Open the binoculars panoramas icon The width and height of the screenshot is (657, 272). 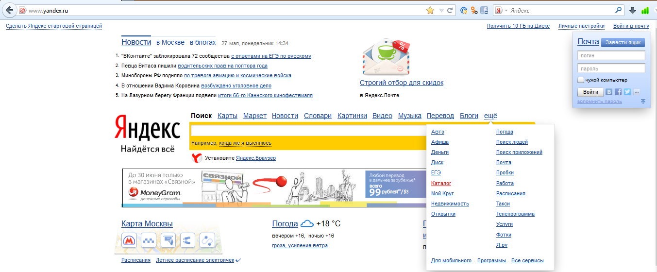(188, 240)
